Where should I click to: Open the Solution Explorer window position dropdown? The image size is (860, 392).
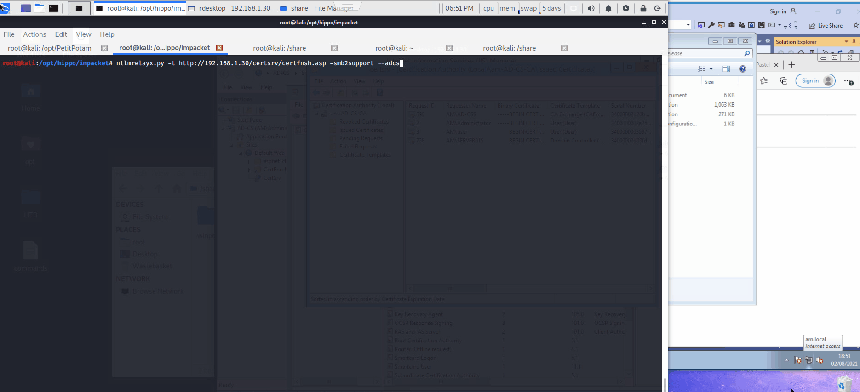pyautogui.click(x=846, y=41)
